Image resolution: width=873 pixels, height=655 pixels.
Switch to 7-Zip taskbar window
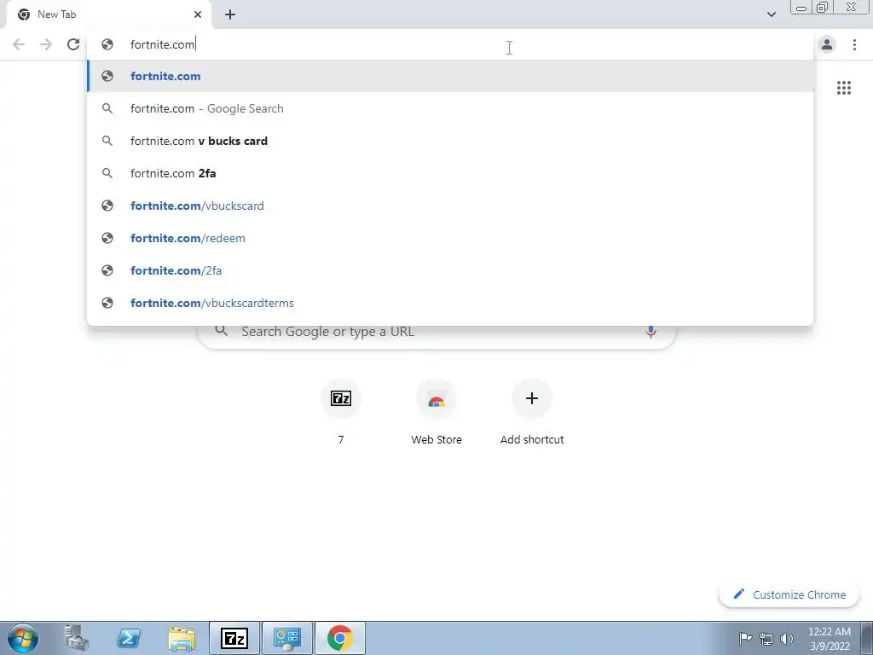(x=234, y=638)
